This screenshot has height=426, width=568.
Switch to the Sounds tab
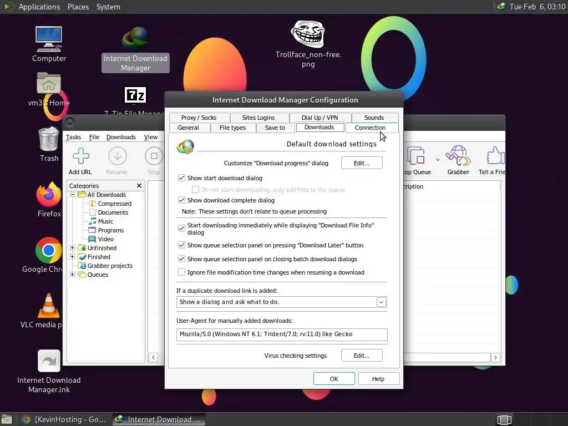pos(374,118)
